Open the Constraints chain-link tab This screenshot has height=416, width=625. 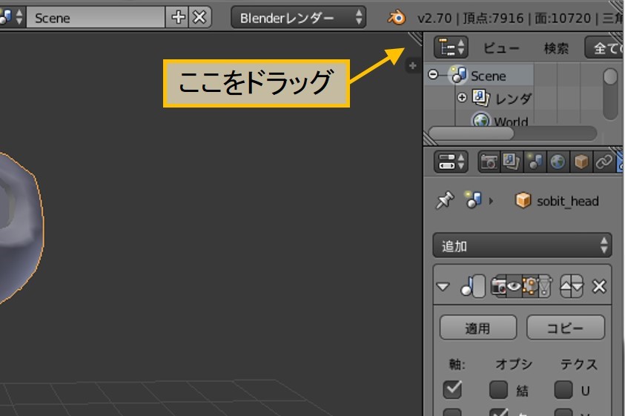(x=604, y=162)
